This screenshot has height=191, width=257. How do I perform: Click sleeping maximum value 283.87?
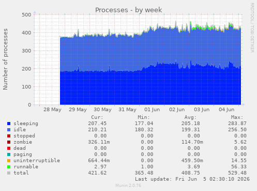coord(237,124)
